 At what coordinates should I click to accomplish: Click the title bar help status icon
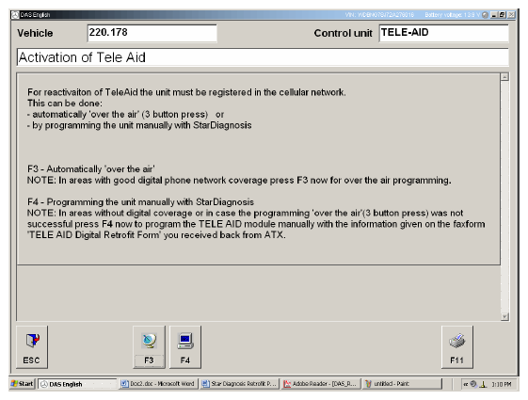pyautogui.click(x=486, y=15)
